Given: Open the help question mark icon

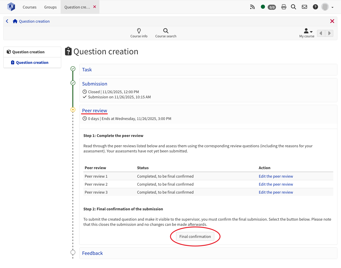Looking at the screenshot, I should pyautogui.click(x=315, y=7).
